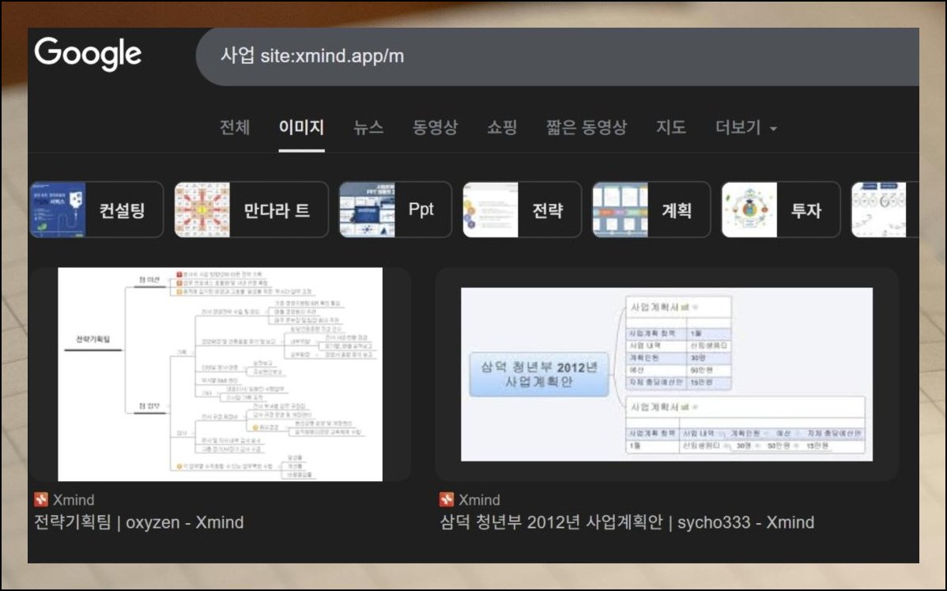Filter results by the 만다라 트 chip
This screenshot has height=591, width=947.
[251, 209]
